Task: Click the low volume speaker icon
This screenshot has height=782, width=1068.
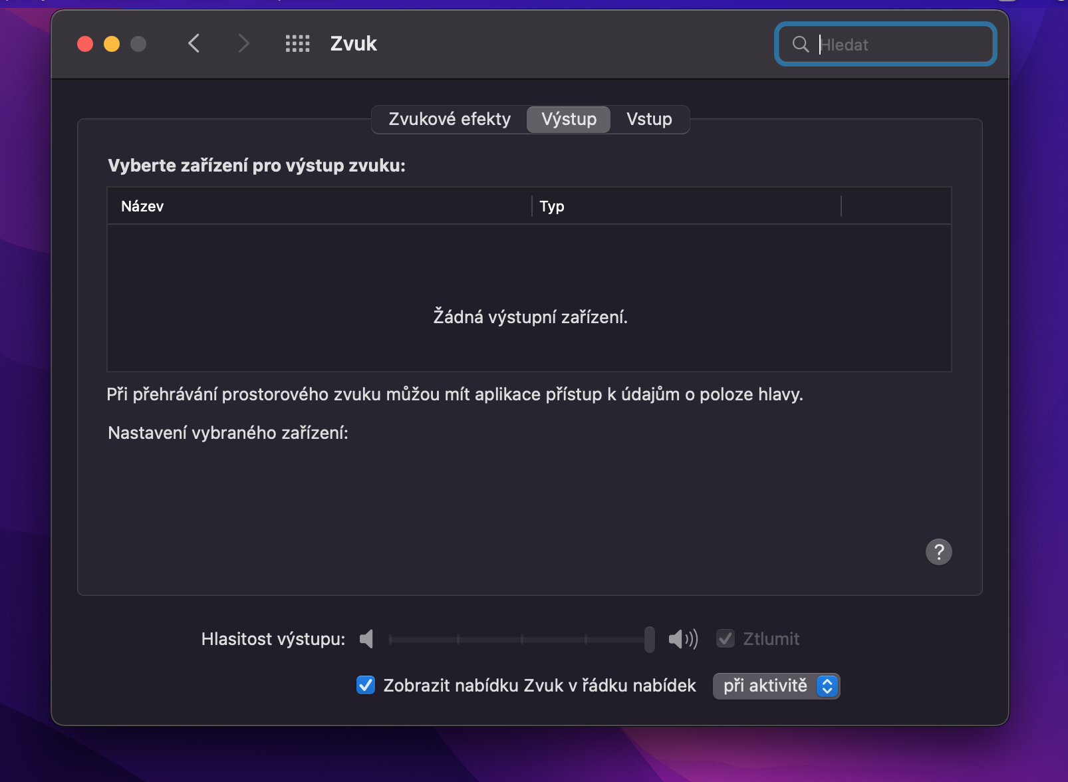Action: point(366,639)
